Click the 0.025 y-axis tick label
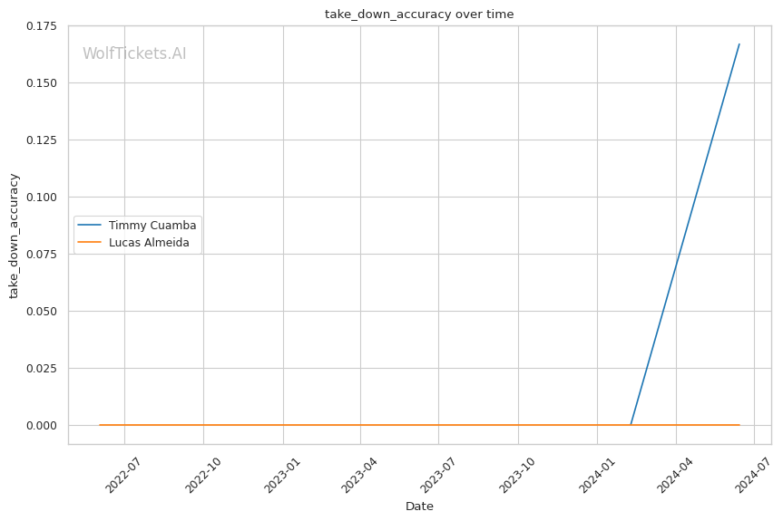 pos(42,368)
